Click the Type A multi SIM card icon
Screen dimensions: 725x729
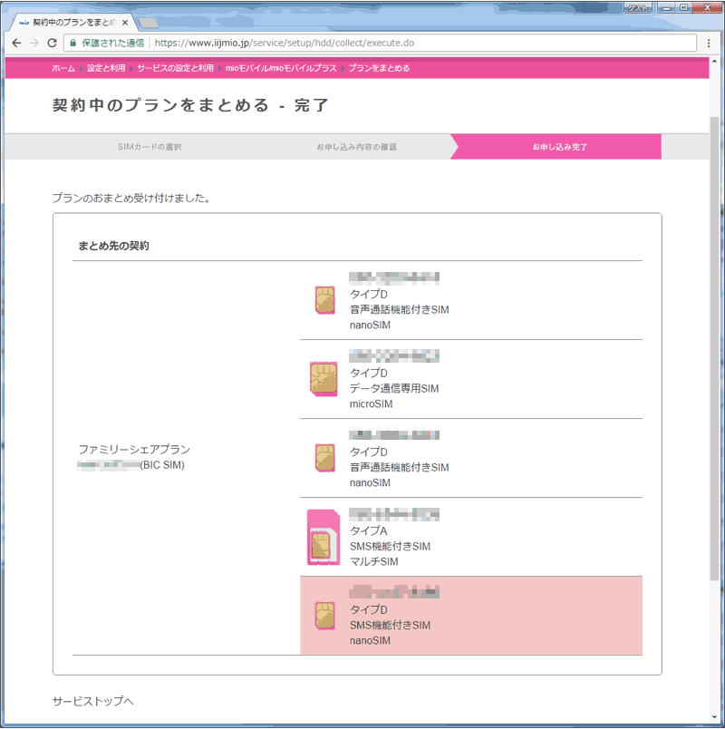click(x=322, y=537)
